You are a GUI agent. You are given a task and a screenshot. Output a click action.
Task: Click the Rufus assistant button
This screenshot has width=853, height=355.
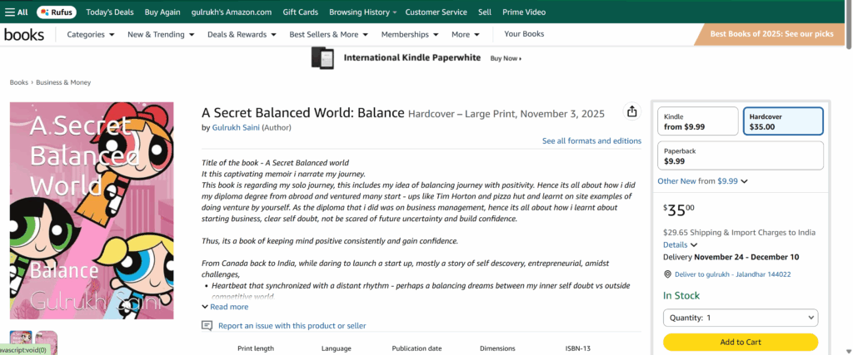click(57, 12)
